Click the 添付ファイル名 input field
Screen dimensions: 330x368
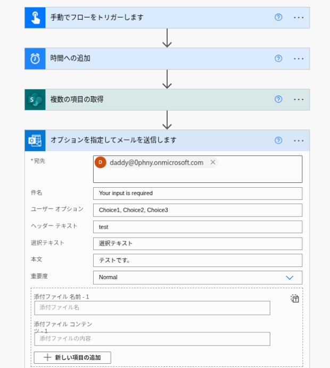click(x=152, y=308)
